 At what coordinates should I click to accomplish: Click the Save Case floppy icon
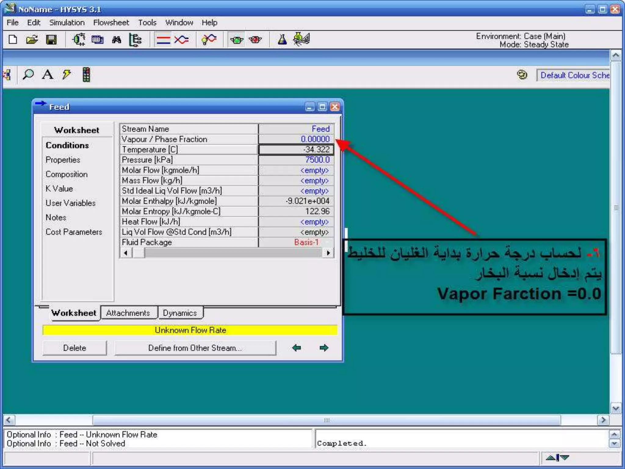tap(51, 40)
